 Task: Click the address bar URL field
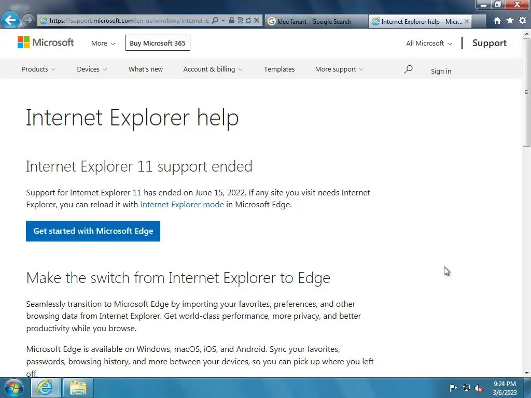[129, 21]
